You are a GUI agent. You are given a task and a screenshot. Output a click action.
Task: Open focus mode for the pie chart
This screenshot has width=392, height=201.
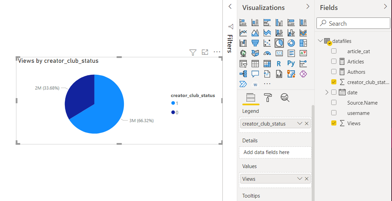tap(205, 52)
